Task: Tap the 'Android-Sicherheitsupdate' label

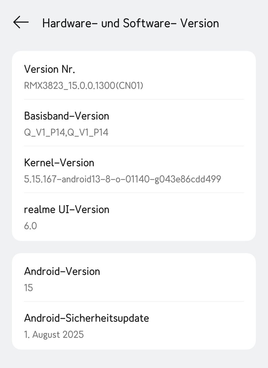Action: [x=86, y=318]
